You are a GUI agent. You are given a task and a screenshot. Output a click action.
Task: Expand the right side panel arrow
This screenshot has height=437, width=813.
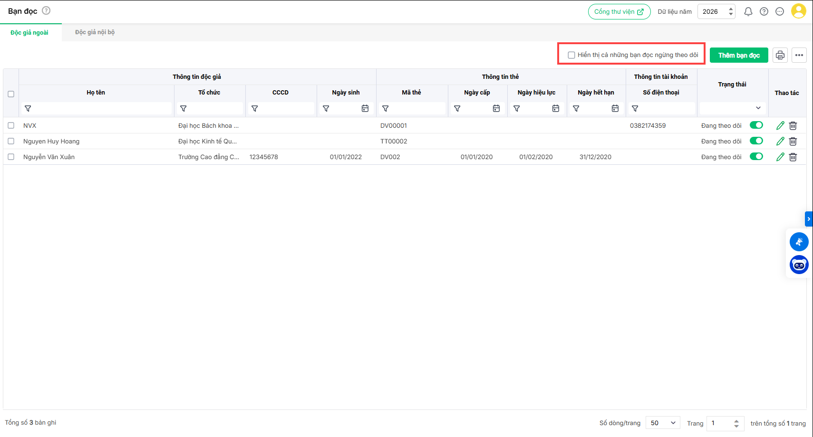[x=809, y=219]
